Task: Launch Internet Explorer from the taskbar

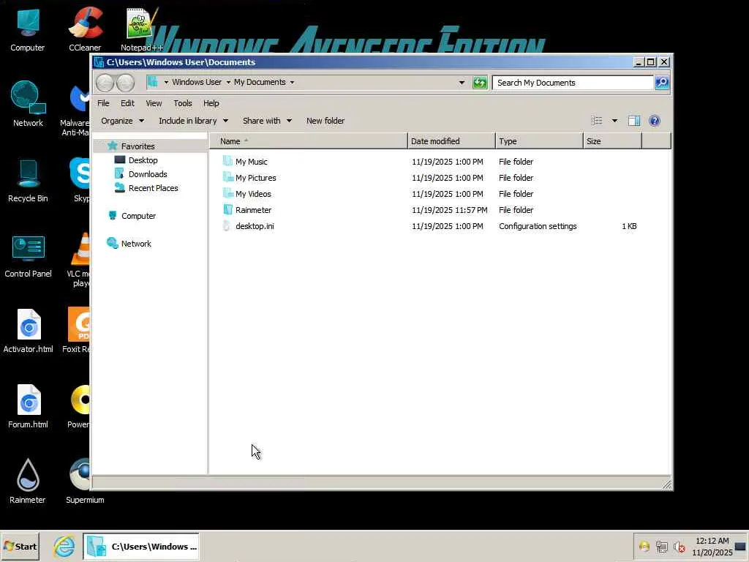Action: (x=64, y=546)
